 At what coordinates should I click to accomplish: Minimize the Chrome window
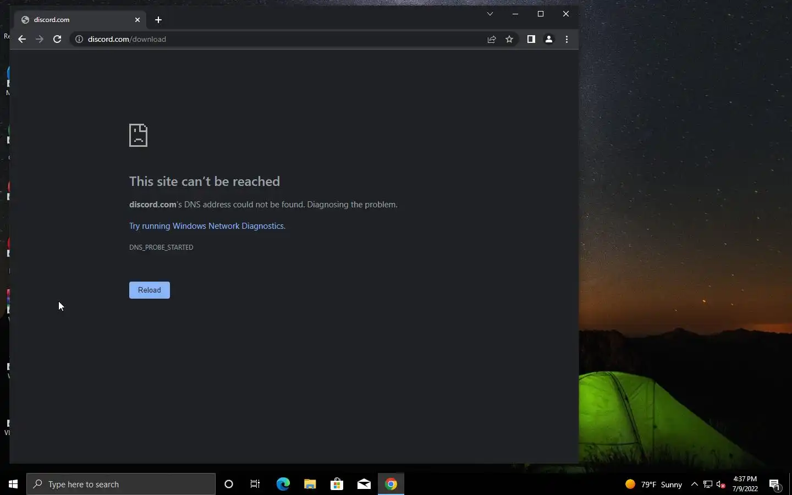coord(515,14)
